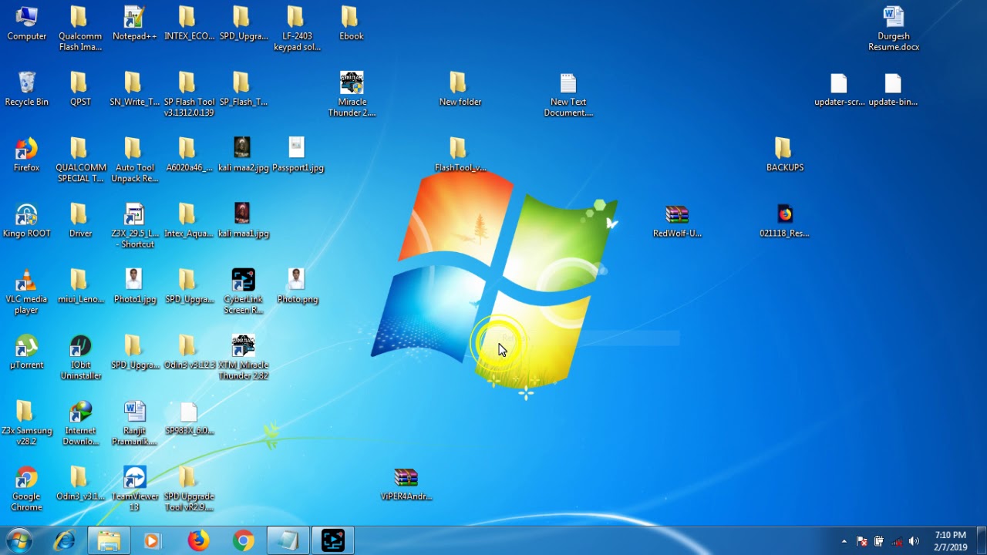This screenshot has width=987, height=555.
Task: Open the Z3X_29.5 Shortcut icon
Action: [x=134, y=226]
